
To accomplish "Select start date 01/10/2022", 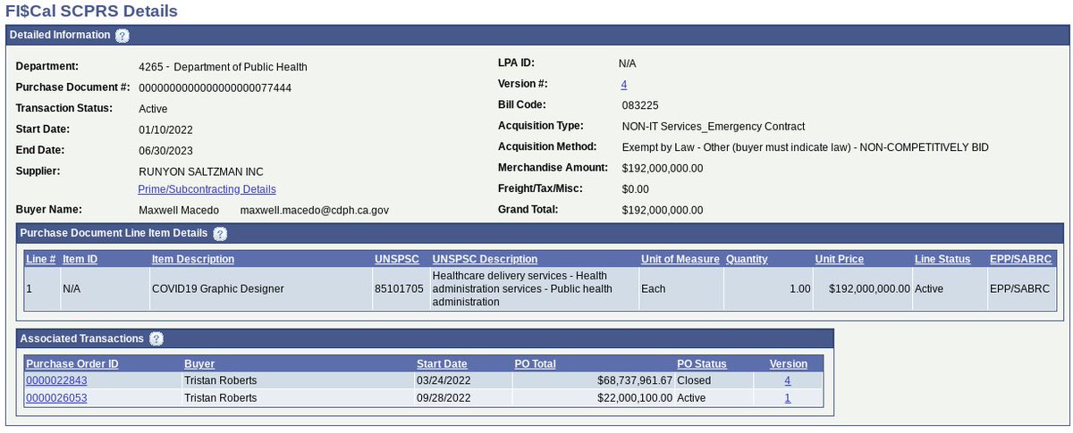I will tap(165, 129).
